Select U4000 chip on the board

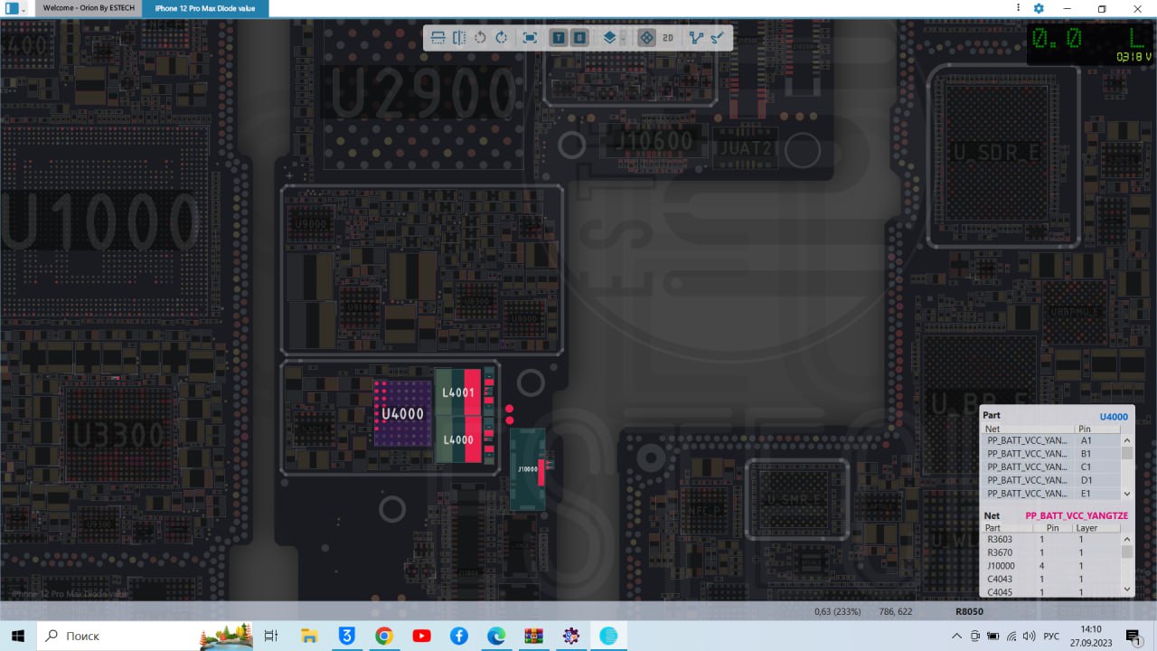402,413
